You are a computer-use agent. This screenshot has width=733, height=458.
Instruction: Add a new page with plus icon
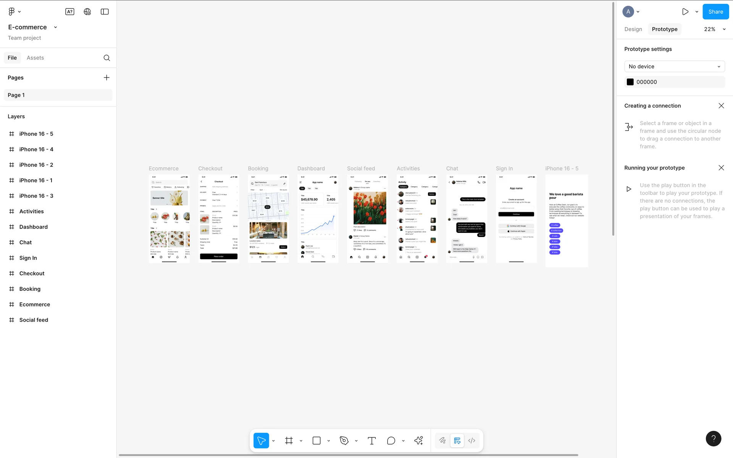107,78
